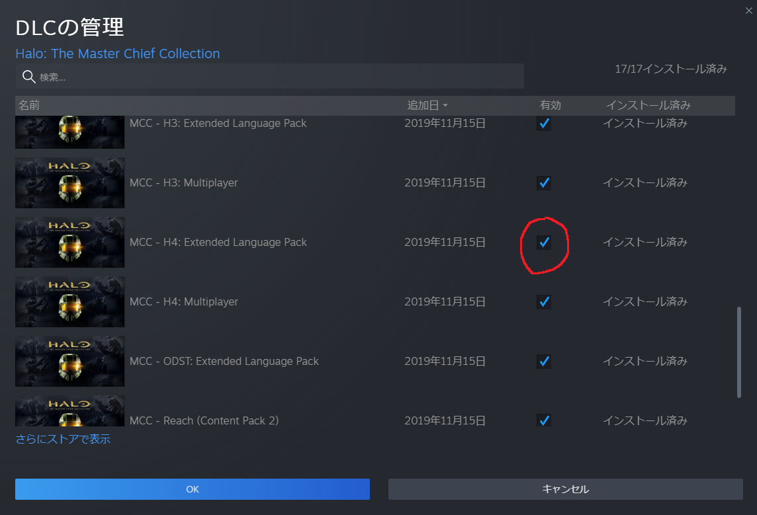Select MCC - H4: Extended Language Pack name
This screenshot has width=757, height=515.
coord(218,242)
